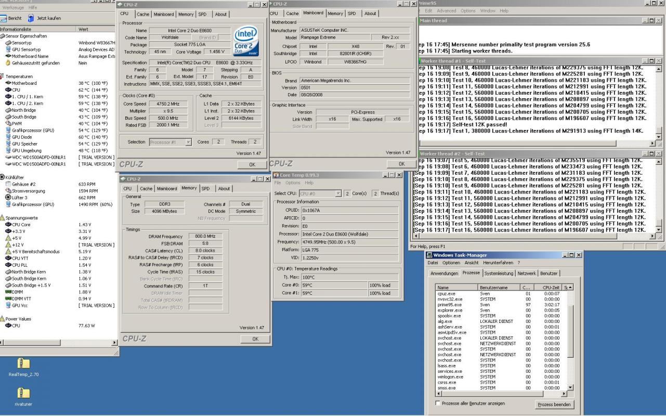666x416 pixels.
Task: Sort processes by the CPU-Zeit column header
Action: pyautogui.click(x=547, y=287)
